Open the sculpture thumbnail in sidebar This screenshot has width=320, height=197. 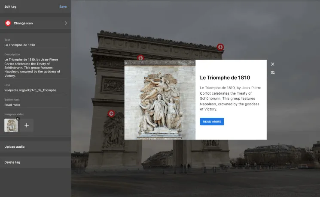click(11, 126)
